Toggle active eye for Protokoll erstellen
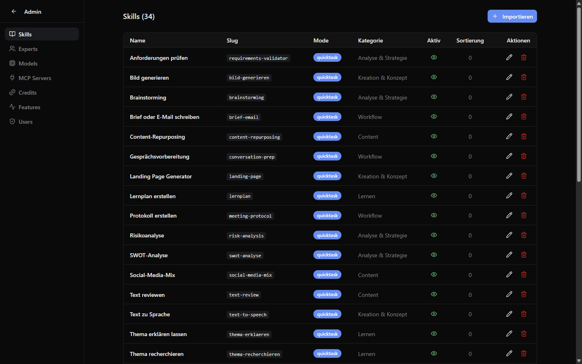Image resolution: width=582 pixels, height=364 pixels. 434,216
